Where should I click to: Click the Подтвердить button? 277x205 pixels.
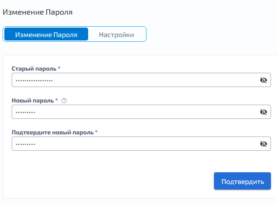point(242,181)
